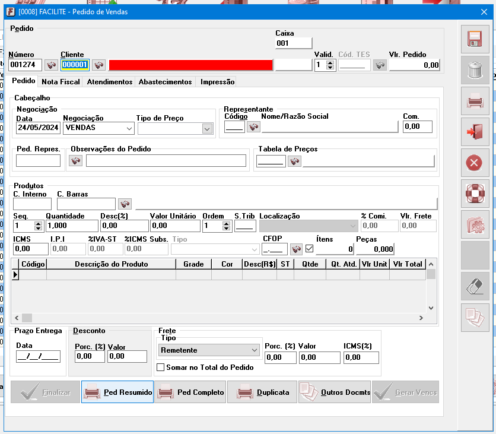Viewport: 496px width, 434px height.
Task: Click the eraser clear icon
Action: [x=475, y=286]
